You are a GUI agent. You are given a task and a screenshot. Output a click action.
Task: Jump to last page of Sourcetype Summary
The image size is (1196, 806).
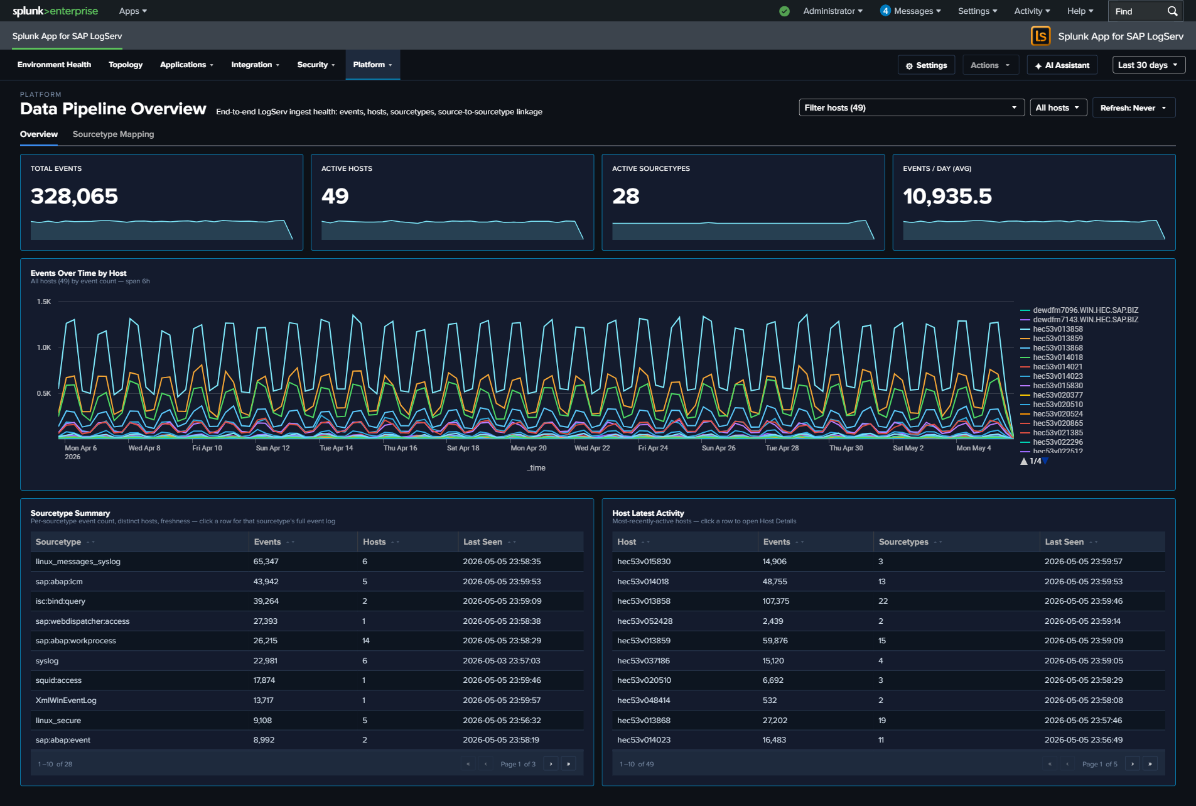tap(568, 764)
